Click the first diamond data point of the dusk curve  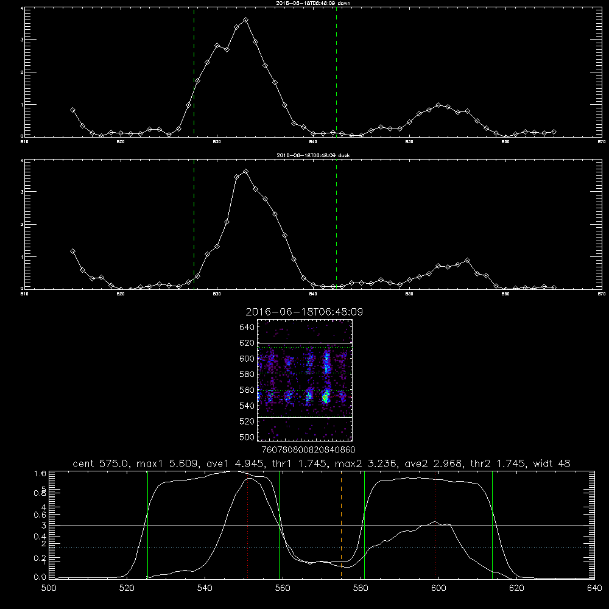pos(72,252)
